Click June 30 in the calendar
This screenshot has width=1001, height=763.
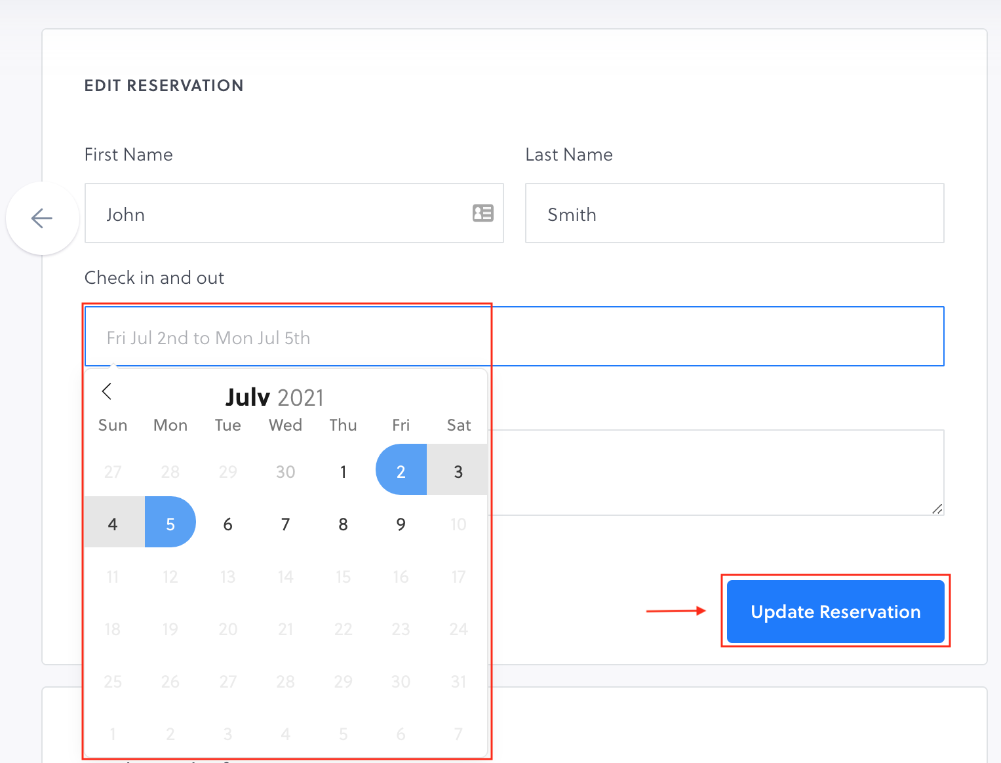click(x=285, y=471)
